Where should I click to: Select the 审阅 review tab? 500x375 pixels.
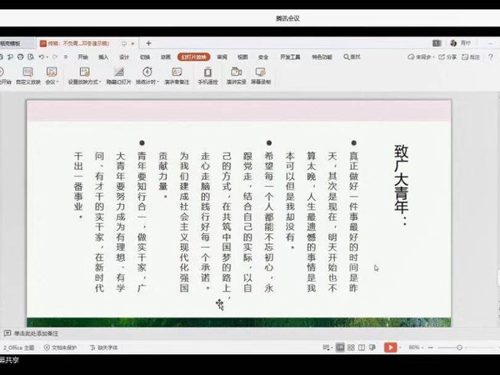(222, 57)
